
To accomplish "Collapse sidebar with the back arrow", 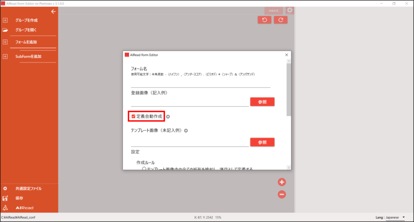I will click(53, 12).
